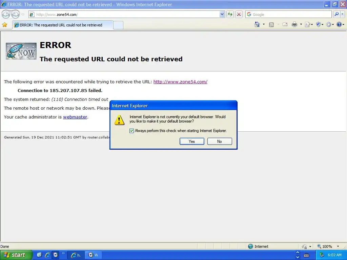
Task: Click the Internet Explorer dialog title bar
Action: point(173,106)
